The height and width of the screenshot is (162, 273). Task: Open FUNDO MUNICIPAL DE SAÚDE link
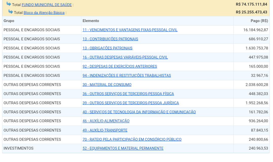click(47, 5)
